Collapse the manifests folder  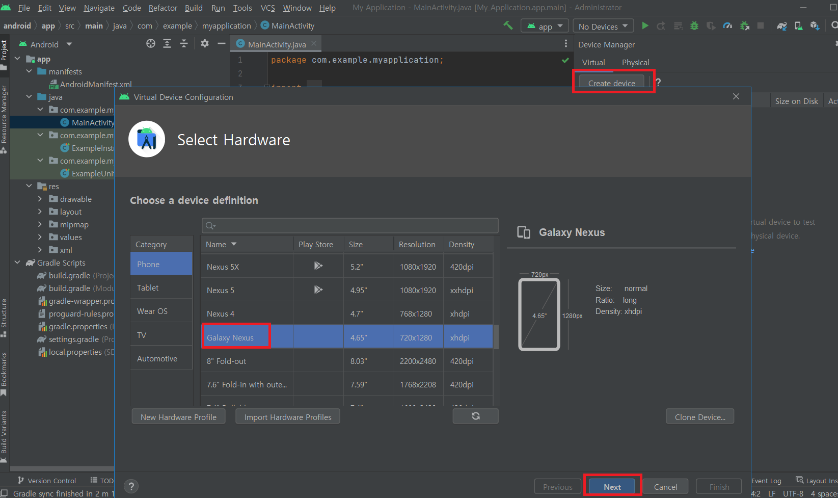point(29,71)
